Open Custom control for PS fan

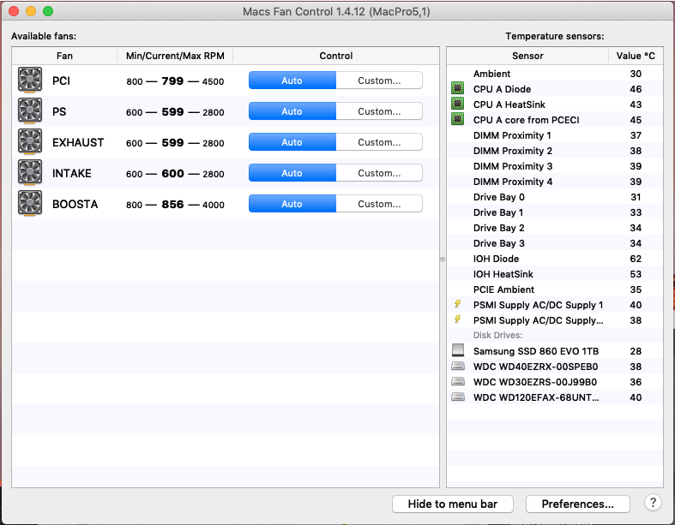pyautogui.click(x=379, y=111)
